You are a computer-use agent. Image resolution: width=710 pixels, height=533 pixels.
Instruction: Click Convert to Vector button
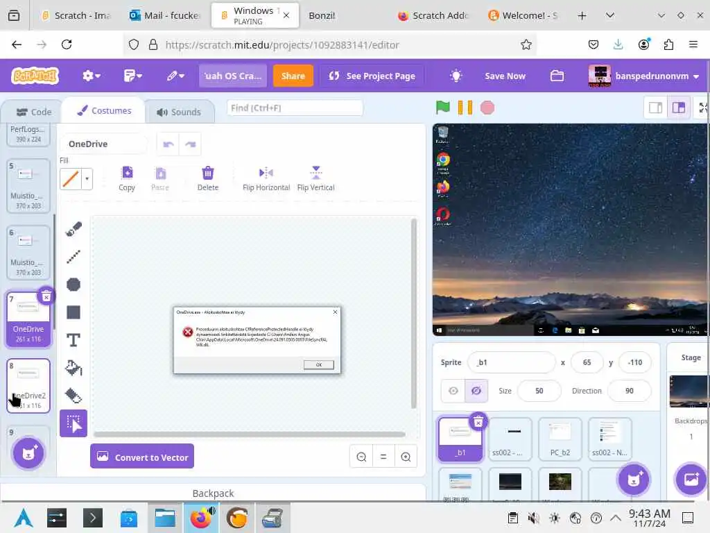point(142,457)
